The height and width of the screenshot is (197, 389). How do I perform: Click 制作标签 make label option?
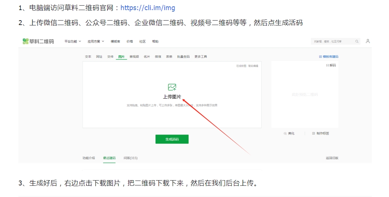(320, 133)
